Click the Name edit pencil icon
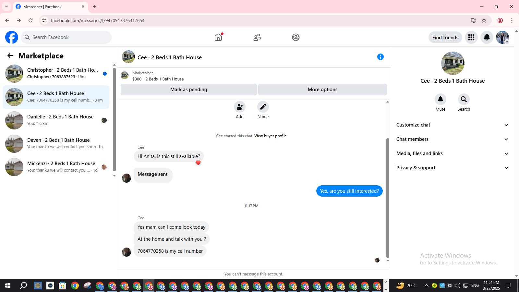This screenshot has height=292, width=519. [263, 107]
